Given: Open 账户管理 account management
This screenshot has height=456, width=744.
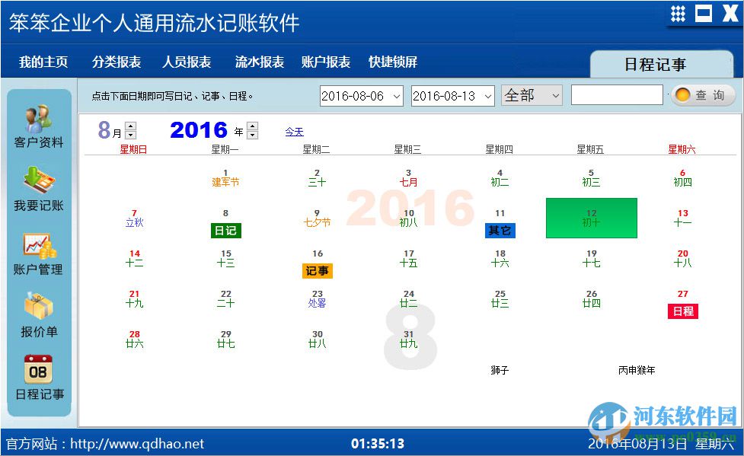Looking at the screenshot, I should coord(39,247).
